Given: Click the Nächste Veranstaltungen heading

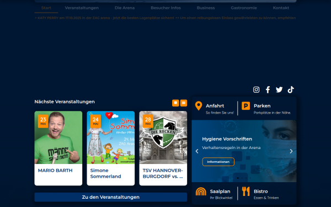Looking at the screenshot, I should 65,102.
